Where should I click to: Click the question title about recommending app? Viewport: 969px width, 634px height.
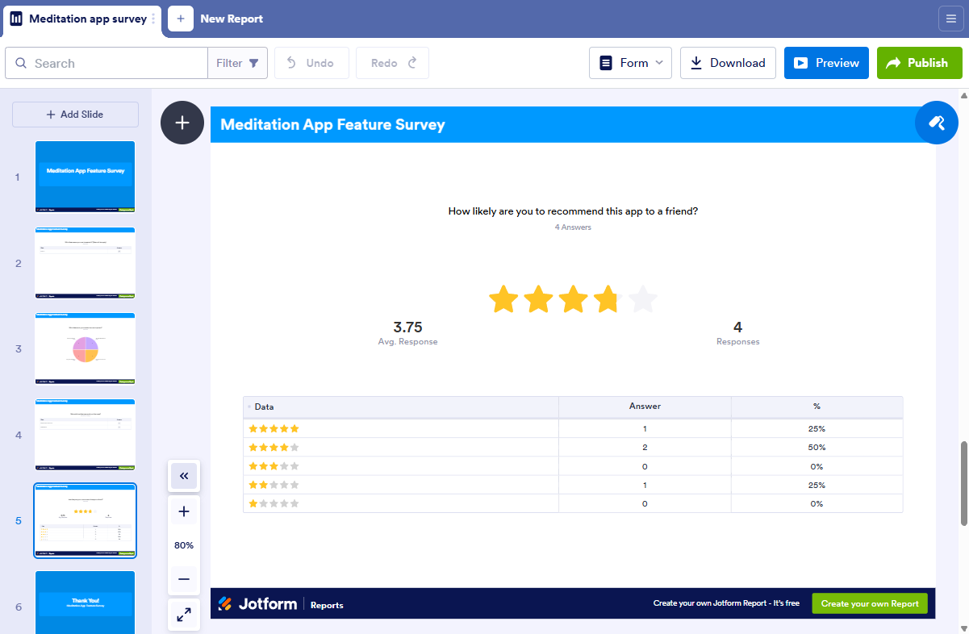click(x=573, y=211)
